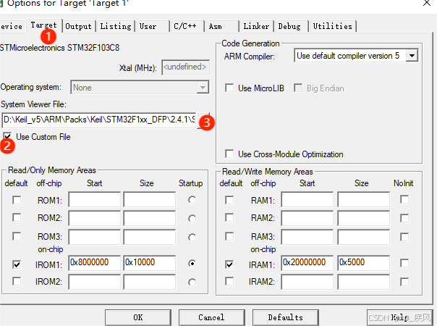Open the Asm tab

[221, 27]
